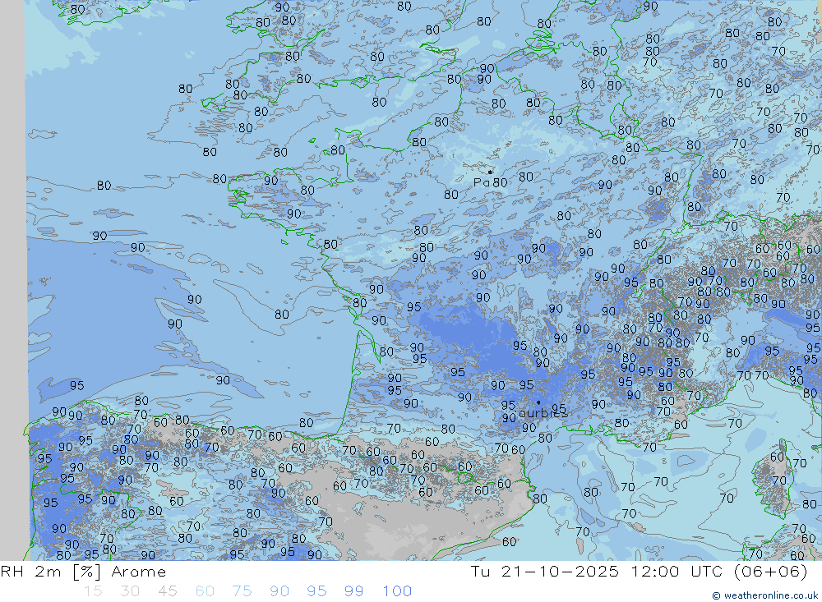Click the legend value 45
Image resolution: width=822 pixels, height=602 pixels.
(167, 591)
